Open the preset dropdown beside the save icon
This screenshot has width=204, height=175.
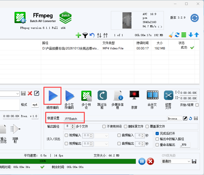point(10,94)
